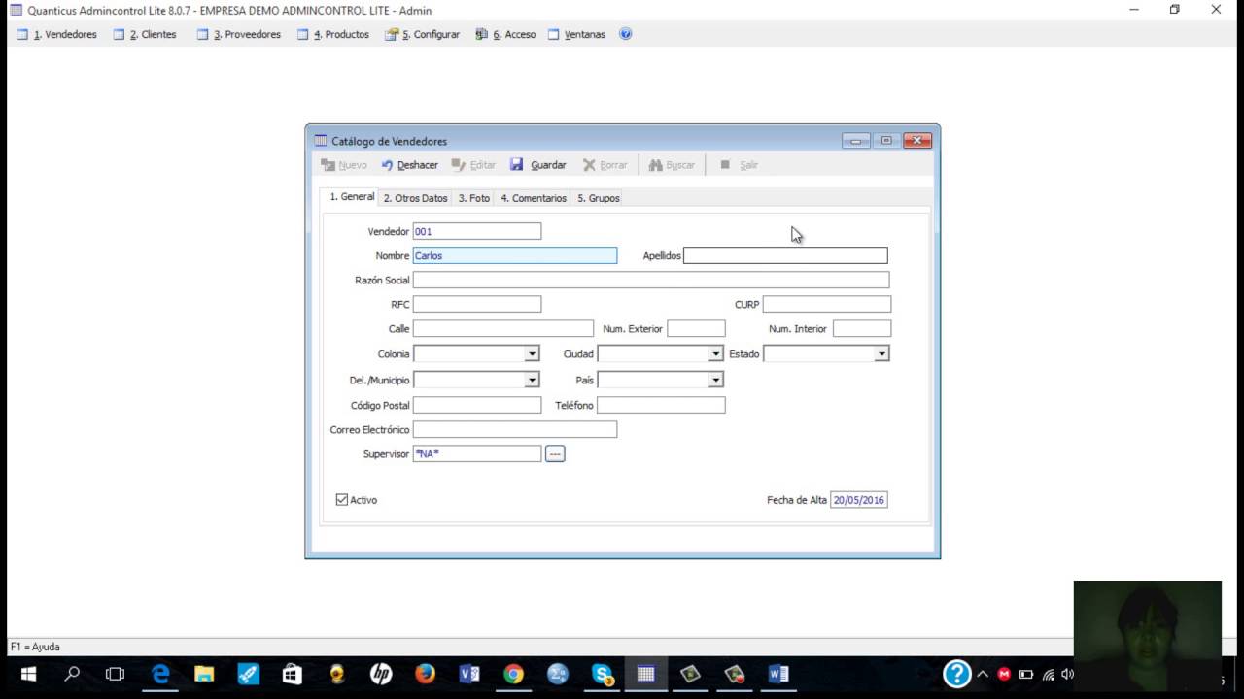1244x699 pixels.
Task: Click the blue help icon in menu bar
Action: click(x=626, y=34)
